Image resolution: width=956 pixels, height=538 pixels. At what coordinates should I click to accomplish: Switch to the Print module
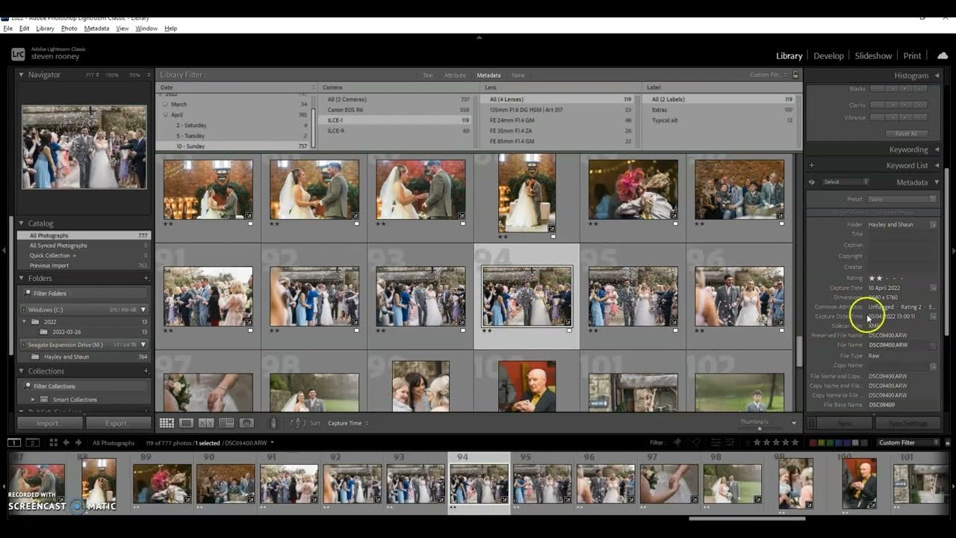pos(912,56)
